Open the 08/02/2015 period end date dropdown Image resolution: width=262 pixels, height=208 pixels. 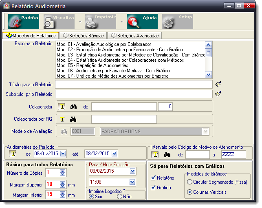(114, 154)
